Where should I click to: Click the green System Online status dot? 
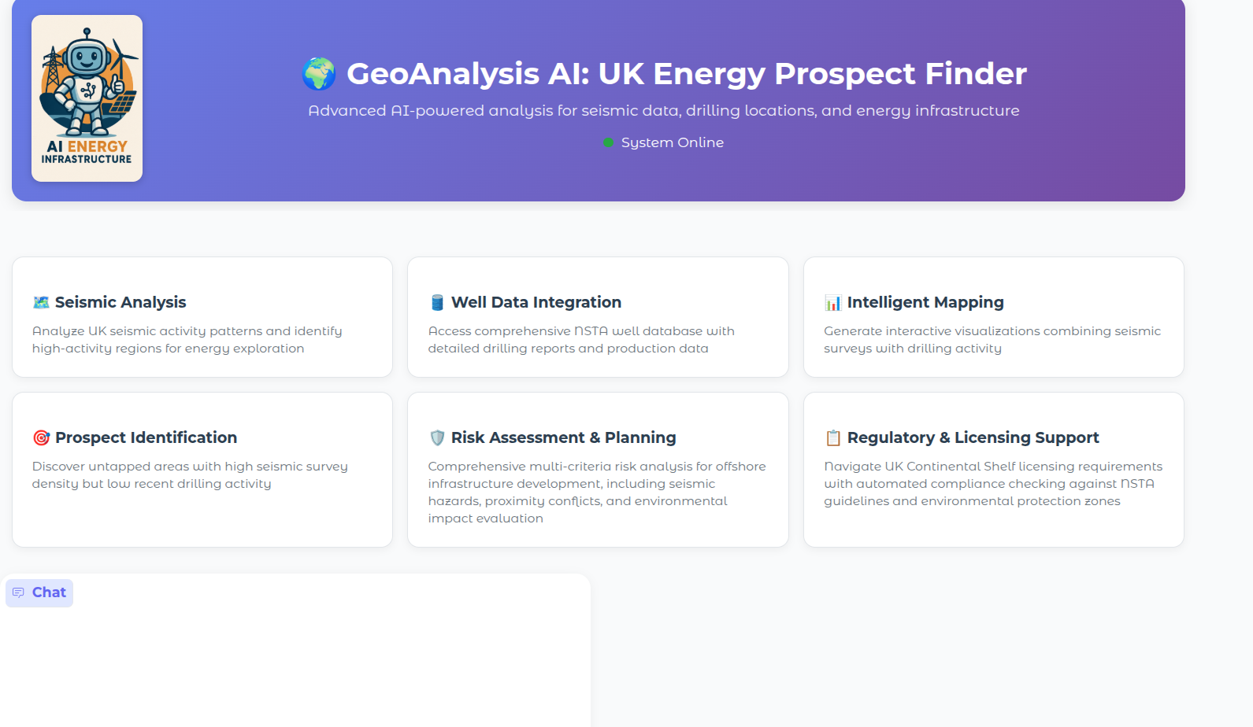click(x=608, y=142)
